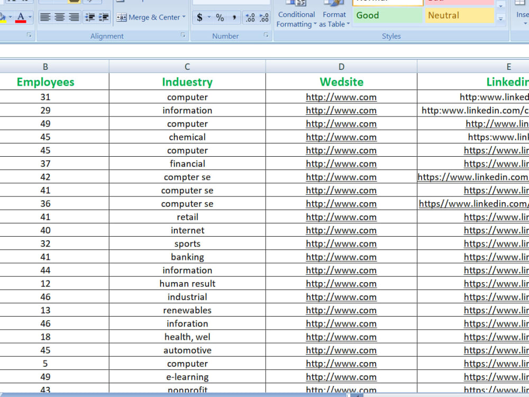Viewport: 529px width, 397px height.
Task: Click the Increase Decimal icon
Action: point(250,17)
